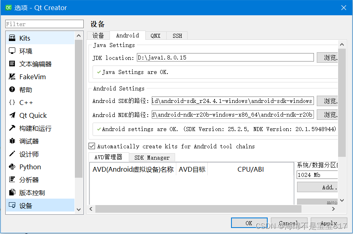This screenshot has width=353, height=234.
Task: Click the Filter search field
Action: [x=44, y=24]
